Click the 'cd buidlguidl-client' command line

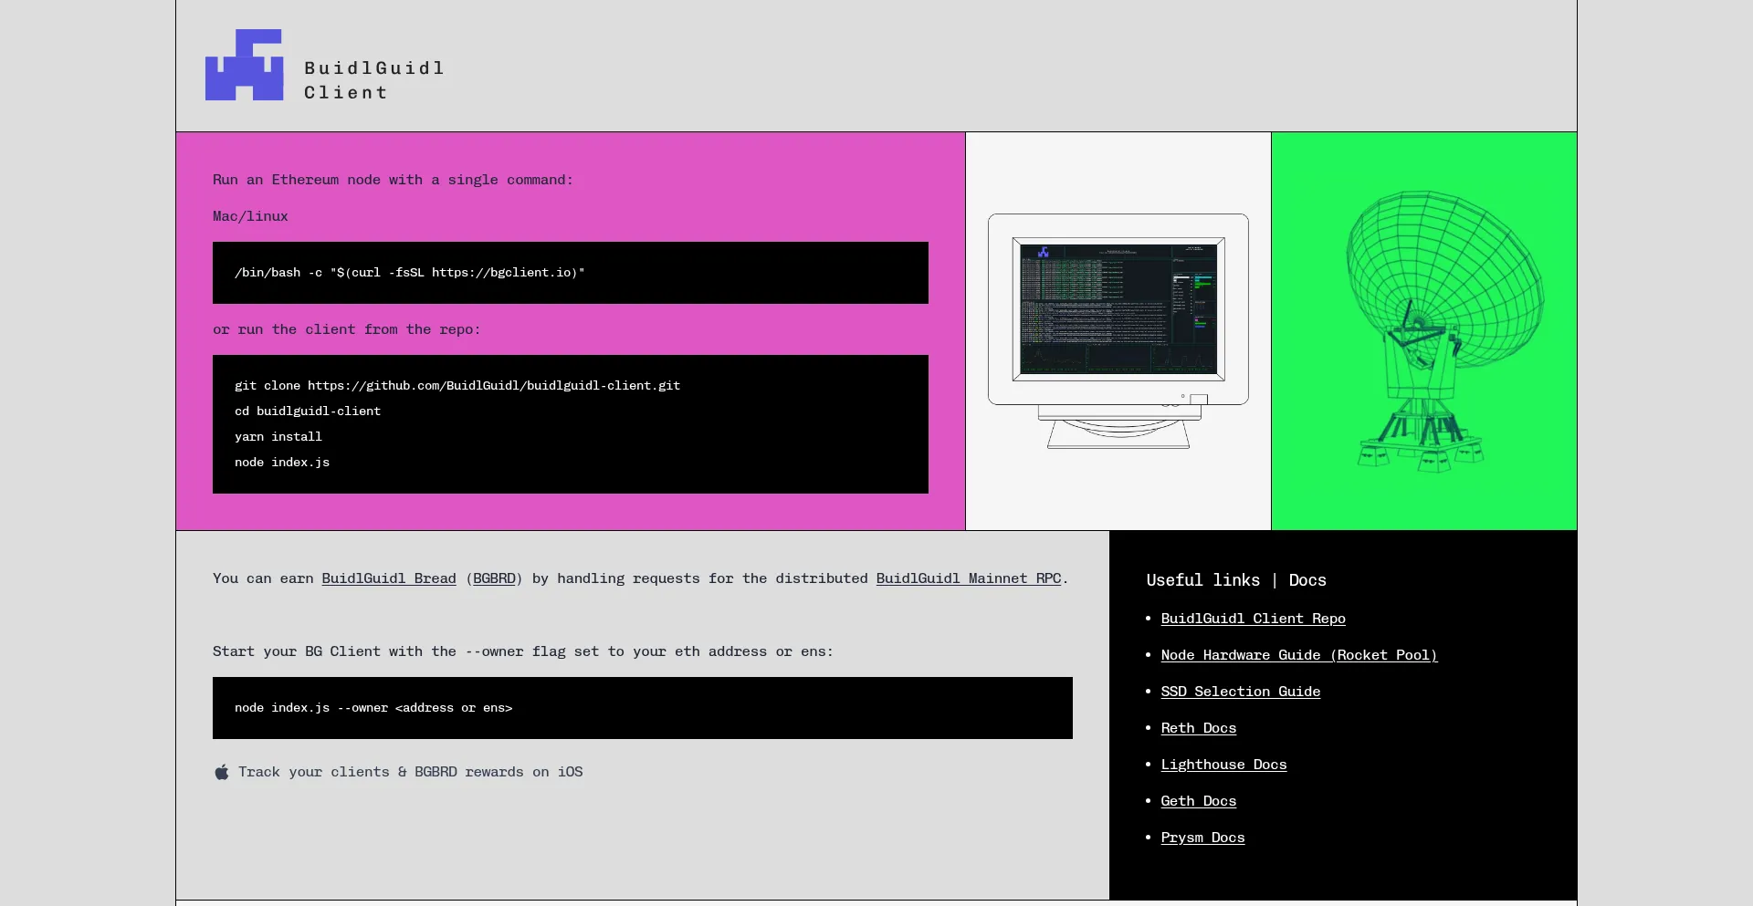[308, 411]
